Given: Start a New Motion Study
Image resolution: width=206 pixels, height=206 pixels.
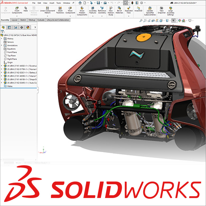Looking at the screenshot, I should [x=111, y=11].
